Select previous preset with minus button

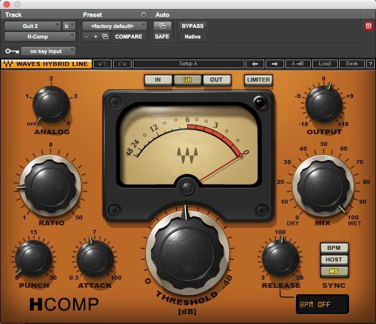click(x=86, y=37)
